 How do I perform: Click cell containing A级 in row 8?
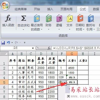tap(31, 96)
